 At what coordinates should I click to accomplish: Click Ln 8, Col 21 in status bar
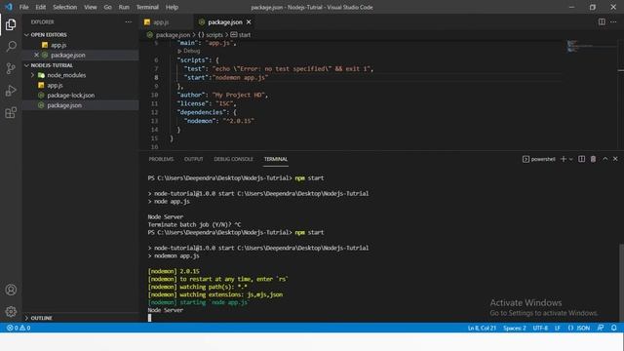[x=482, y=328]
